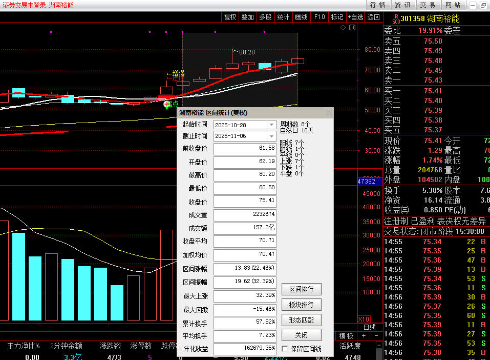
Task: Click the diamond icon above the chart
Action: click(x=343, y=28)
